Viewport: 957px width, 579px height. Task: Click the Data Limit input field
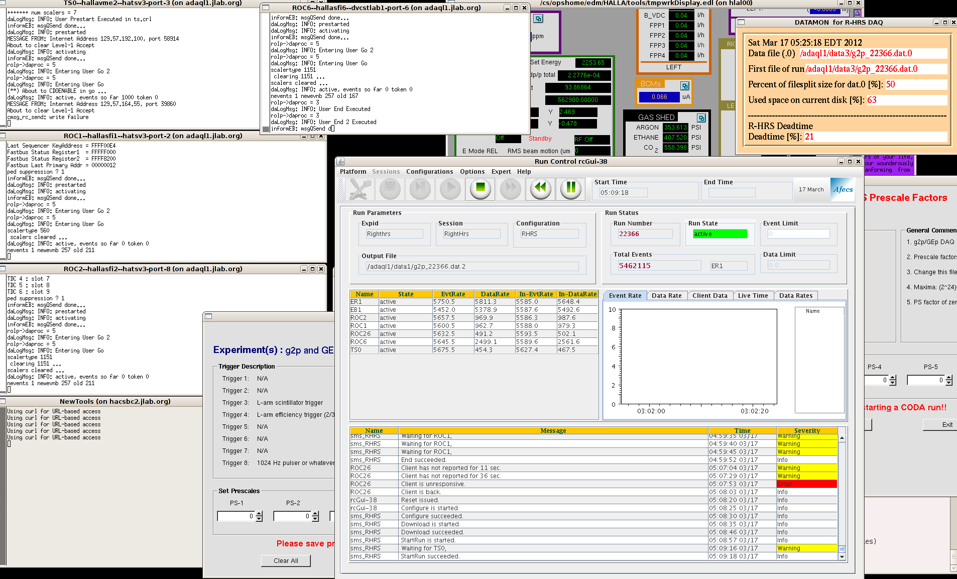pyautogui.click(x=798, y=265)
